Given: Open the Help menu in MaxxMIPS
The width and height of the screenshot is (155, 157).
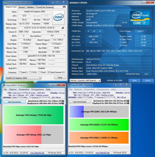Looking at the screenshot, I should pyautogui.click(x=48, y=89).
